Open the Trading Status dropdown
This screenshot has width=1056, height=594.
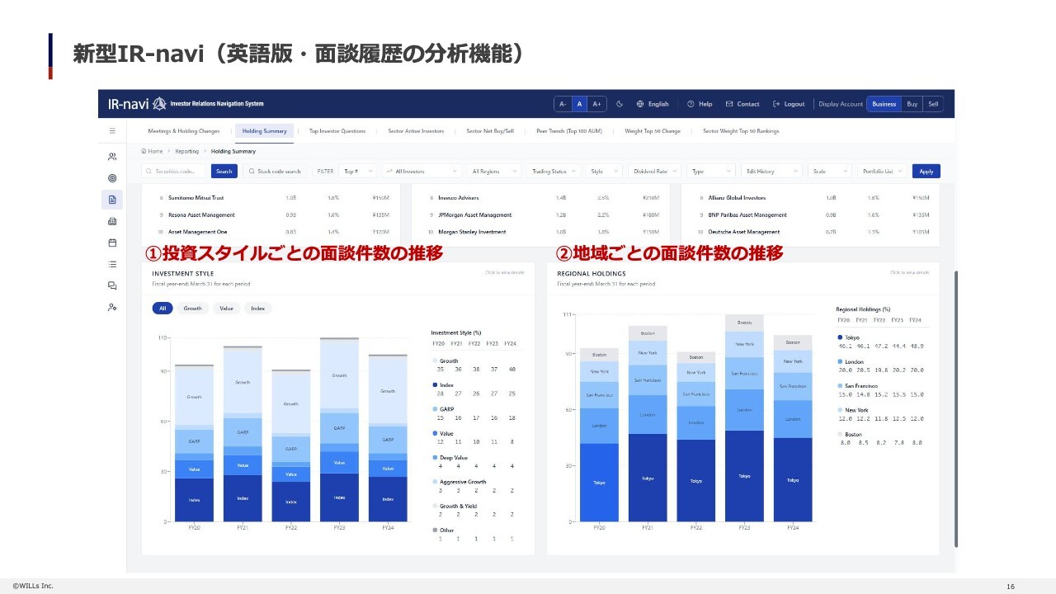[x=554, y=171]
